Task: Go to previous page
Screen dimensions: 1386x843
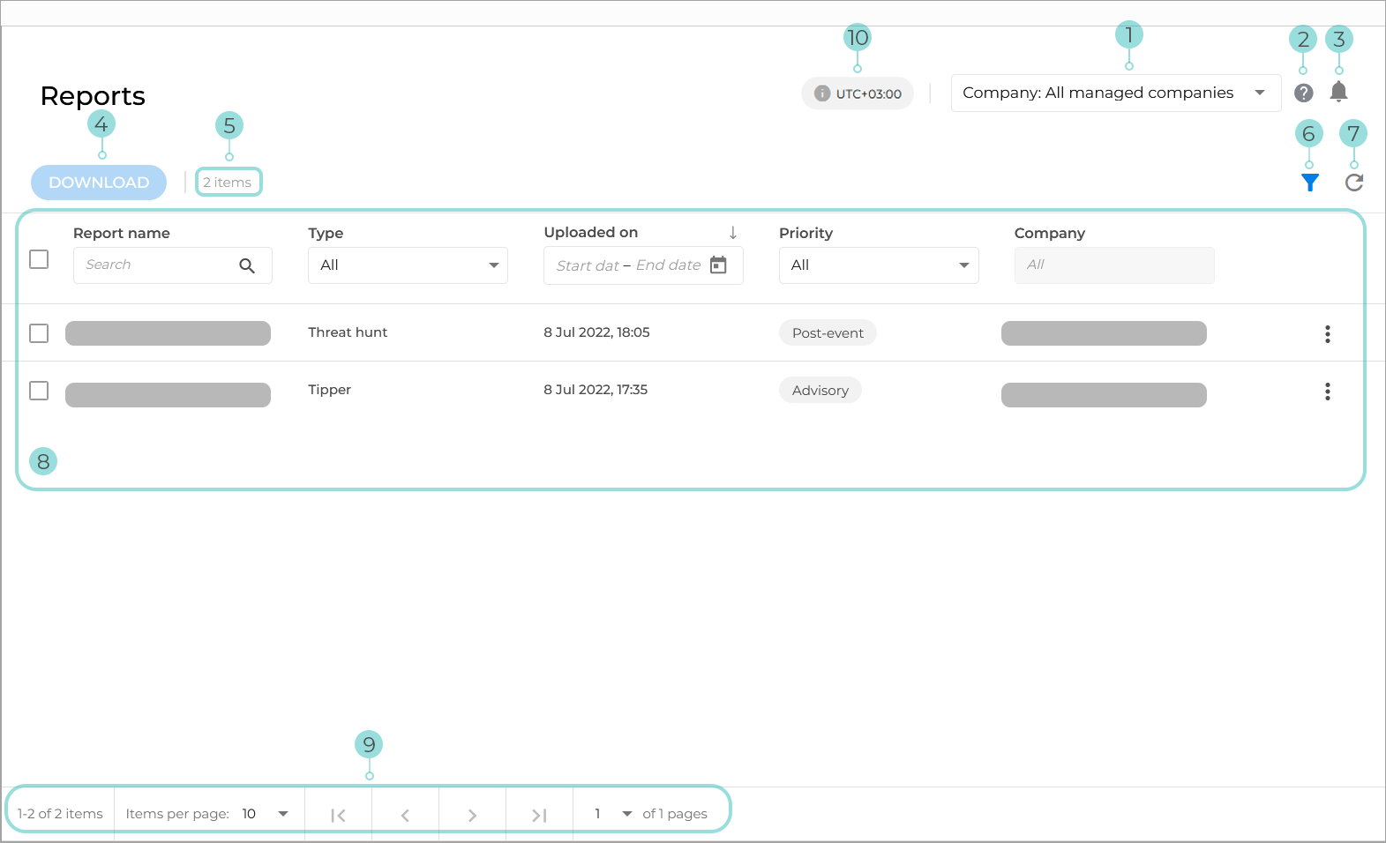Action: click(x=405, y=815)
